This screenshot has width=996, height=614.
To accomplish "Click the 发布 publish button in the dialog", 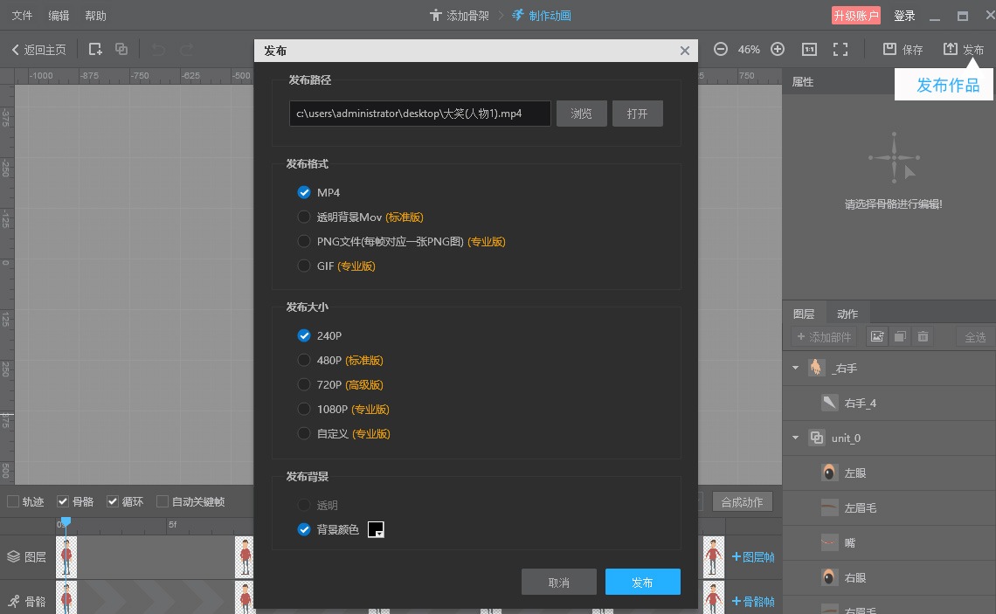I will pos(642,581).
